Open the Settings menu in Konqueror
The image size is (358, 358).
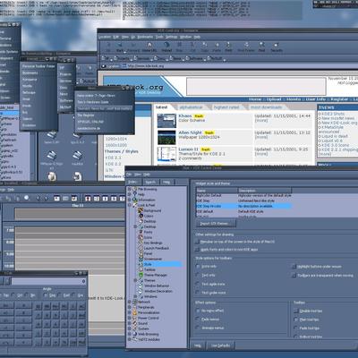click(171, 37)
